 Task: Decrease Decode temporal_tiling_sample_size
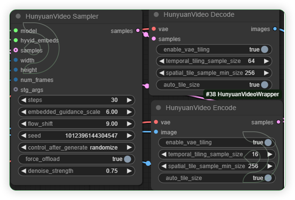click(x=162, y=61)
